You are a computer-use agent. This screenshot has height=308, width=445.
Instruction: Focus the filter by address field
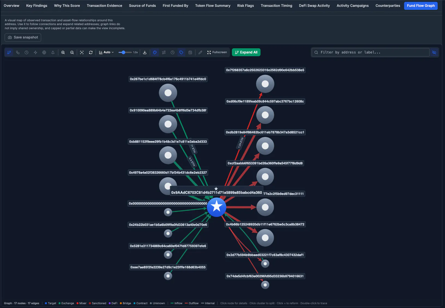[x=371, y=52]
